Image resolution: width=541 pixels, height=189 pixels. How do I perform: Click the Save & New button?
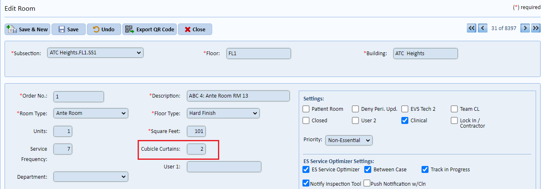(x=28, y=29)
